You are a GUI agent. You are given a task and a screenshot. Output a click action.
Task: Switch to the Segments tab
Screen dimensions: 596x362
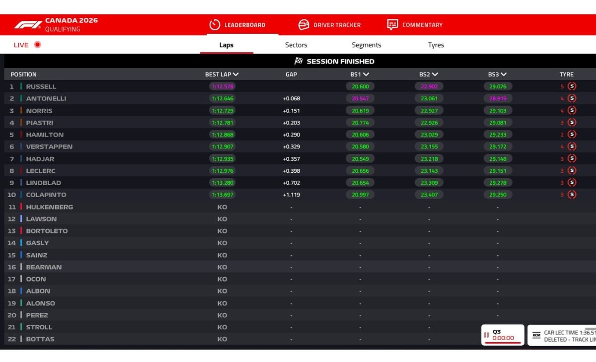coord(367,45)
